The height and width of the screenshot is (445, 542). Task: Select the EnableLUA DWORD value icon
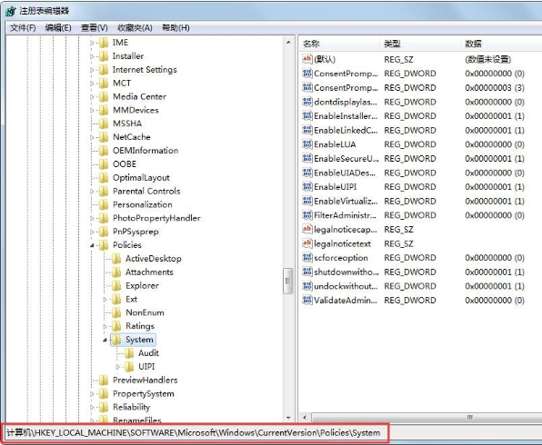click(x=307, y=144)
